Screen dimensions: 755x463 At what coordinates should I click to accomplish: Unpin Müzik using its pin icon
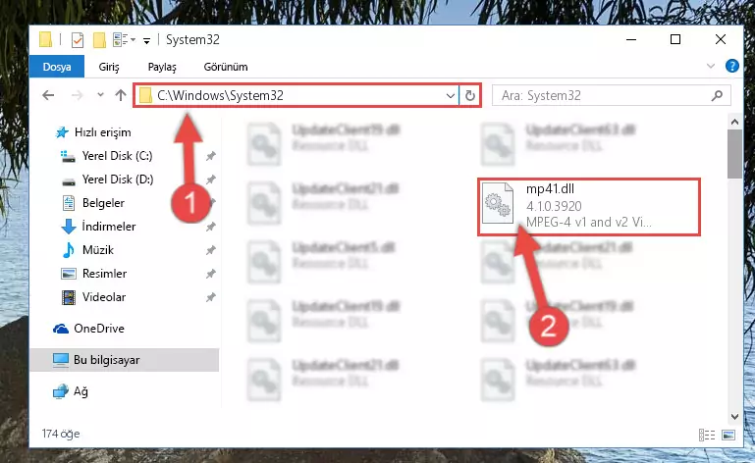click(211, 250)
